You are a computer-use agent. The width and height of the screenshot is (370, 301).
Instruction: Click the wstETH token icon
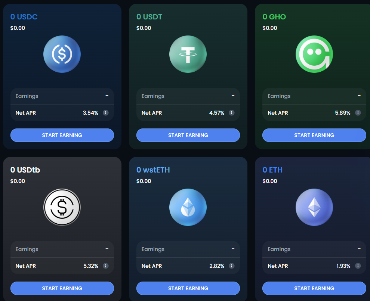click(x=188, y=207)
